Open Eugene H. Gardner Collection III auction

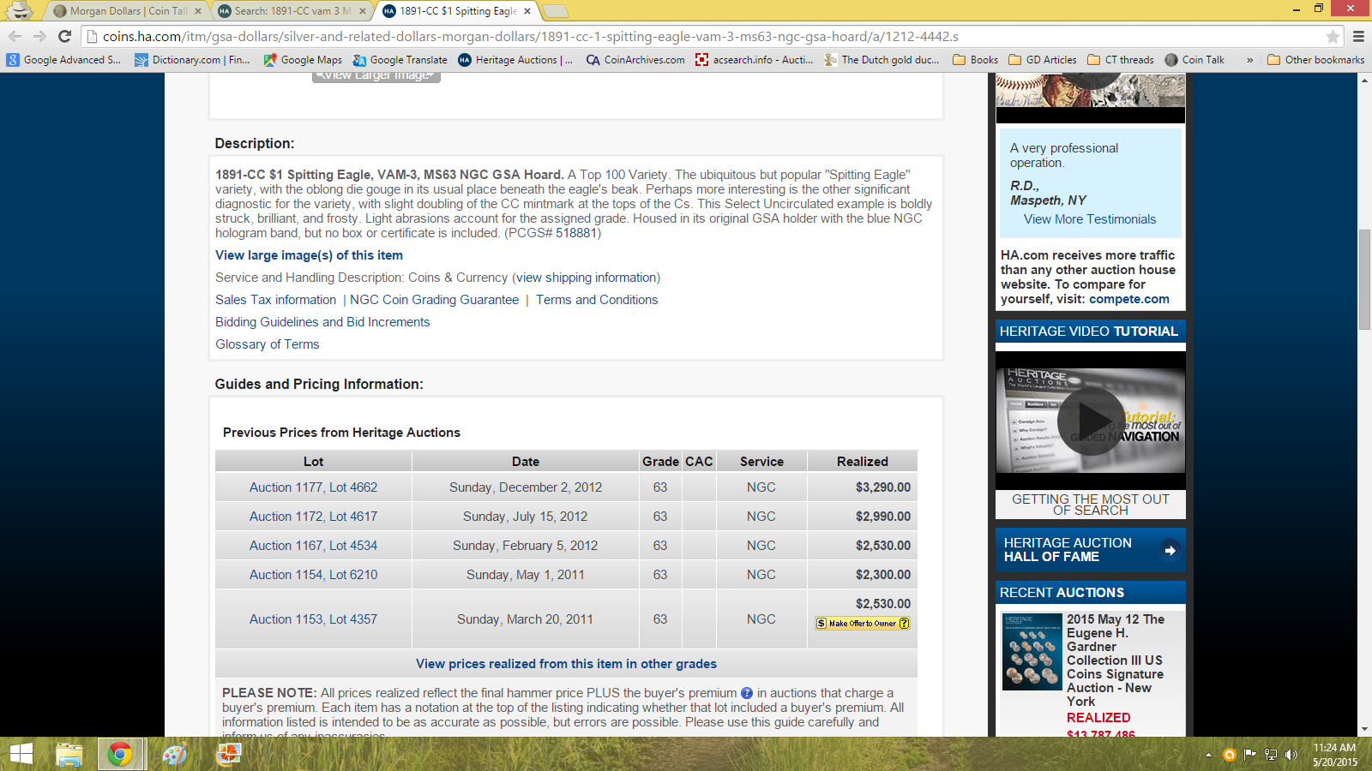click(1116, 660)
